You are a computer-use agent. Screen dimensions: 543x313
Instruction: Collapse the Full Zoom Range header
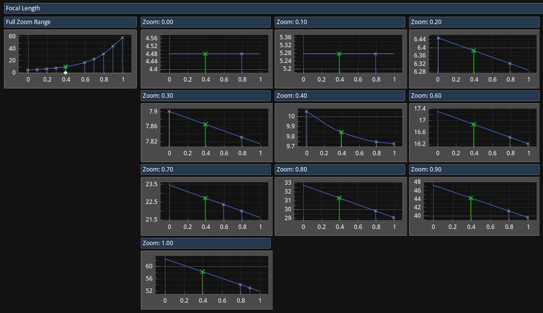click(70, 22)
